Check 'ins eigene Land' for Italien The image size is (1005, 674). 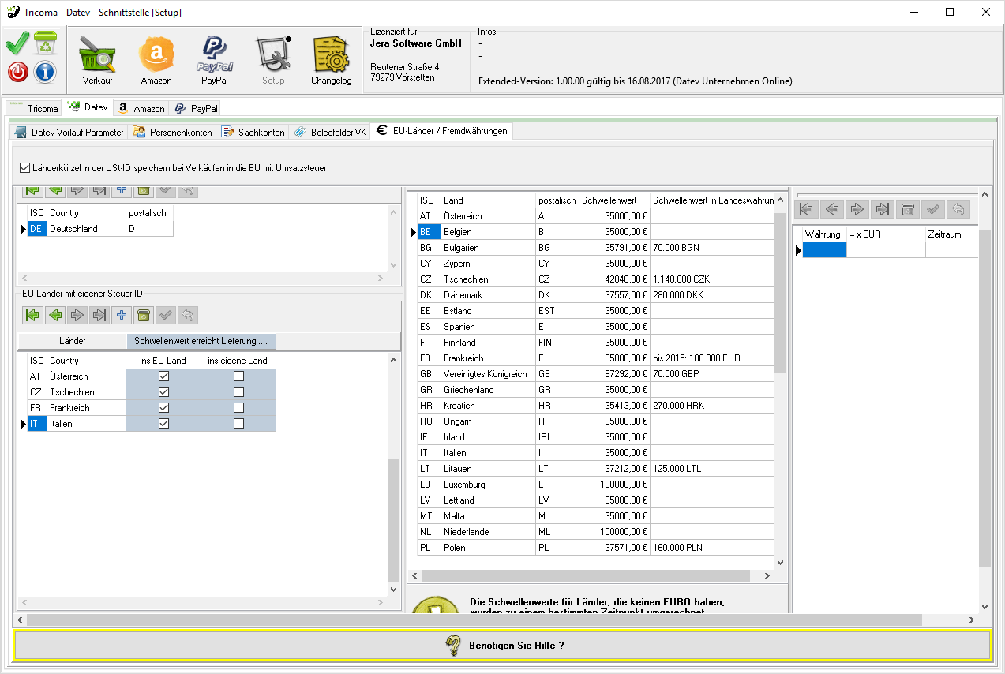[238, 424]
